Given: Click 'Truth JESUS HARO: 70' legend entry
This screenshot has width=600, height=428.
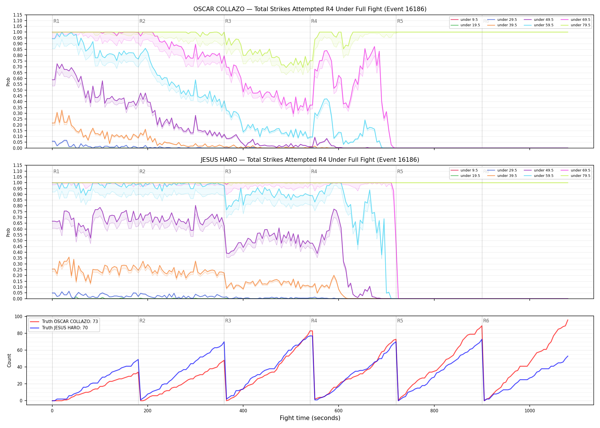Looking at the screenshot, I should coord(59,328).
